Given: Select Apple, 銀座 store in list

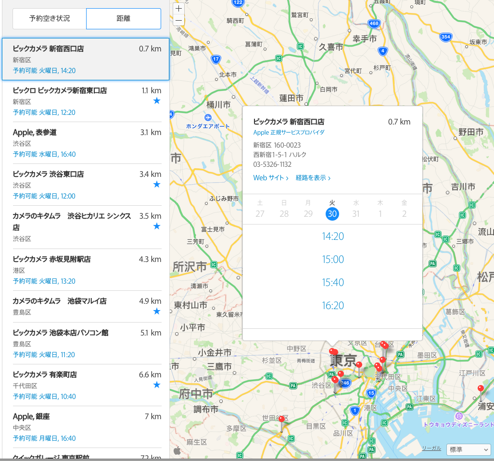Looking at the screenshot, I should 87,427.
